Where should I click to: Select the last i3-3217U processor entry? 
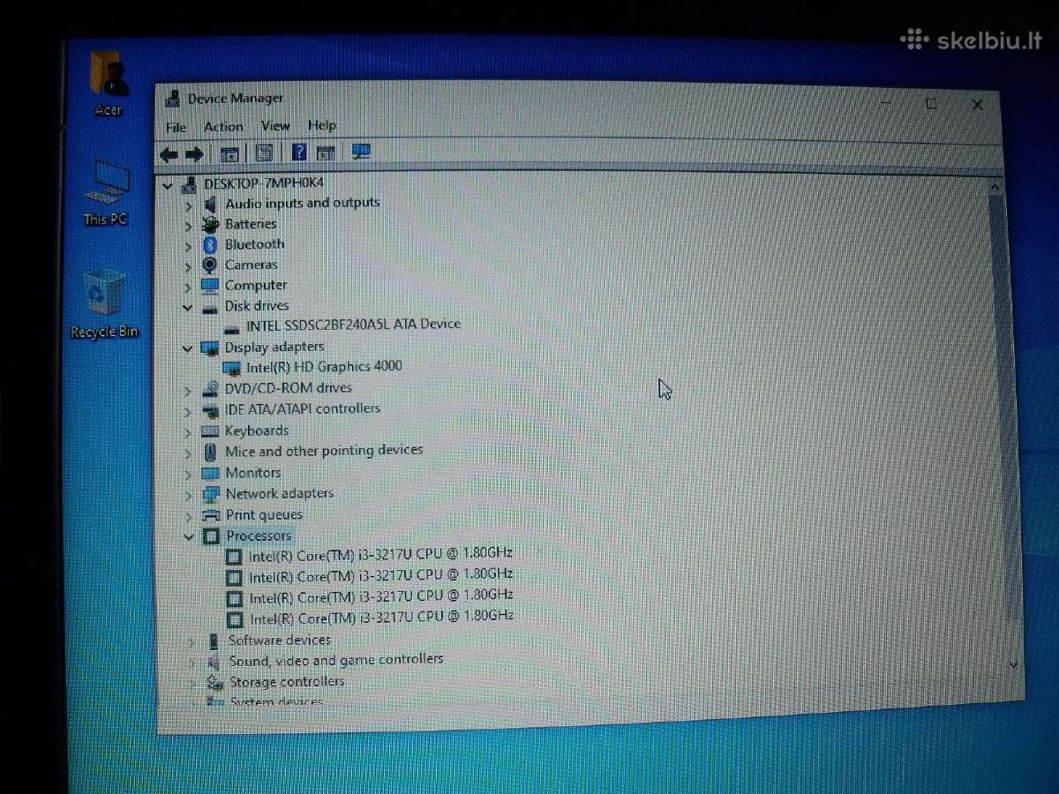(381, 617)
